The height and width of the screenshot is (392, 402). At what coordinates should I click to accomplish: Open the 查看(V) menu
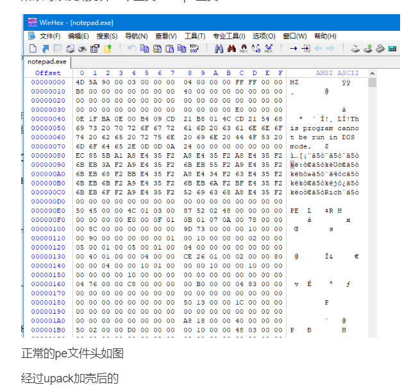tap(166, 36)
